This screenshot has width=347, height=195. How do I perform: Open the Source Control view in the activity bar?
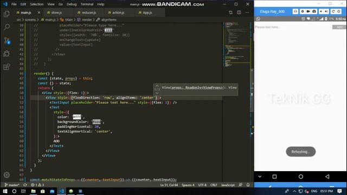tap(7, 41)
